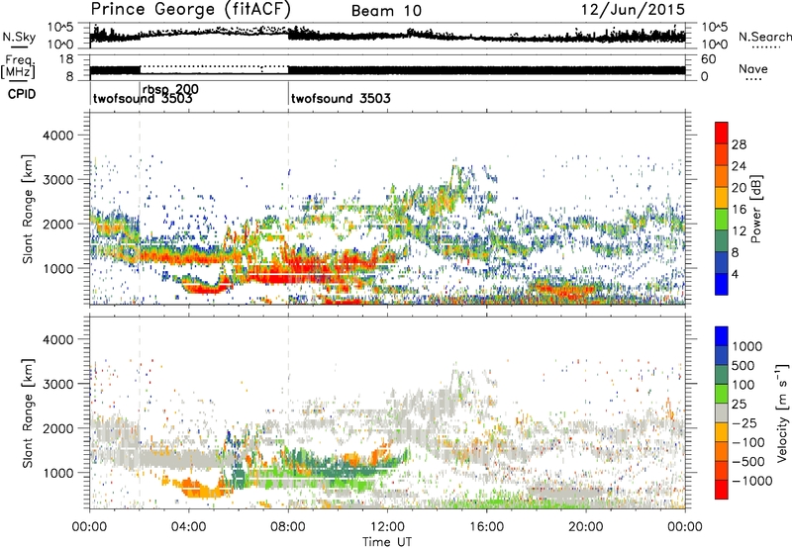
Task: Click the left '10^5' noise axis tick
Action: coord(60,27)
